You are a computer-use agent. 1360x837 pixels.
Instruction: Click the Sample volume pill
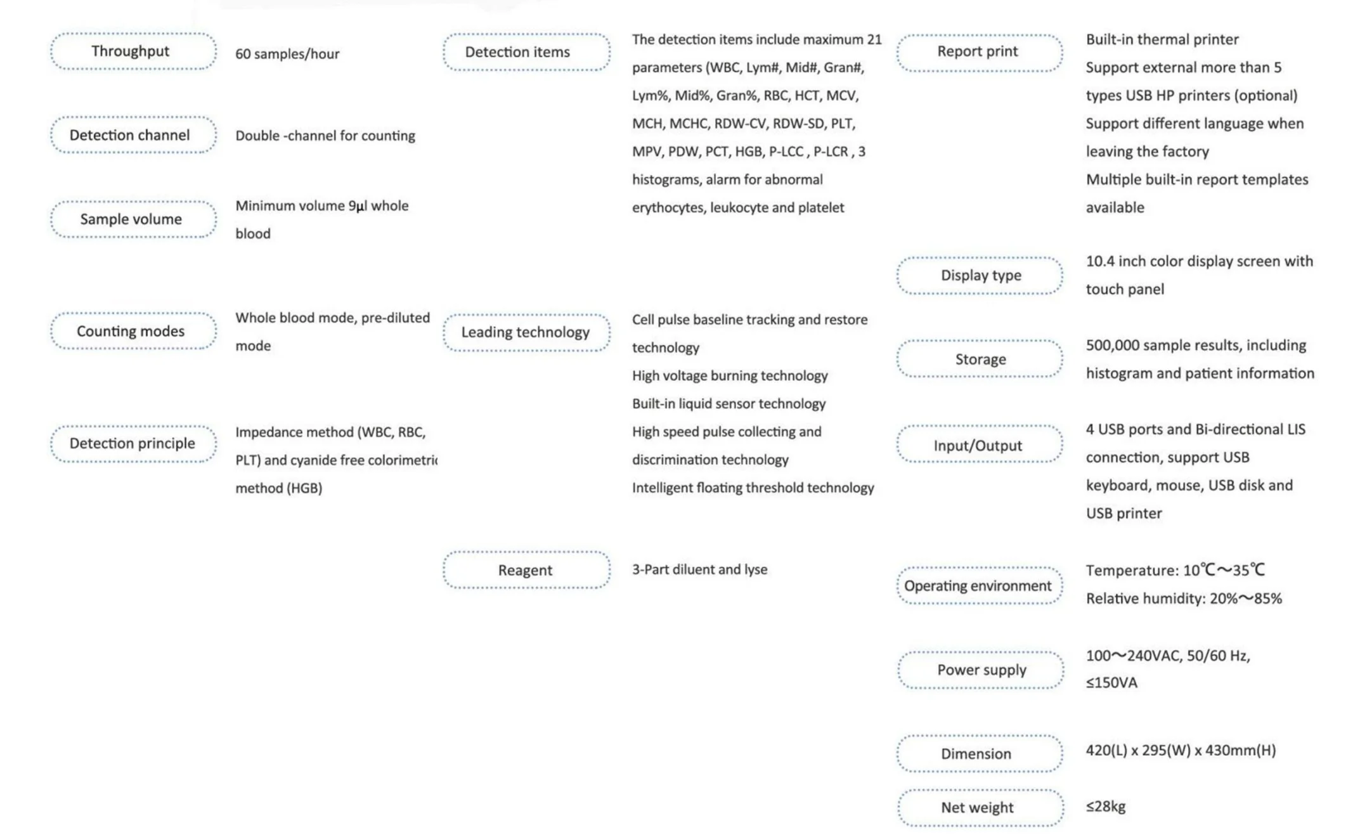(133, 219)
